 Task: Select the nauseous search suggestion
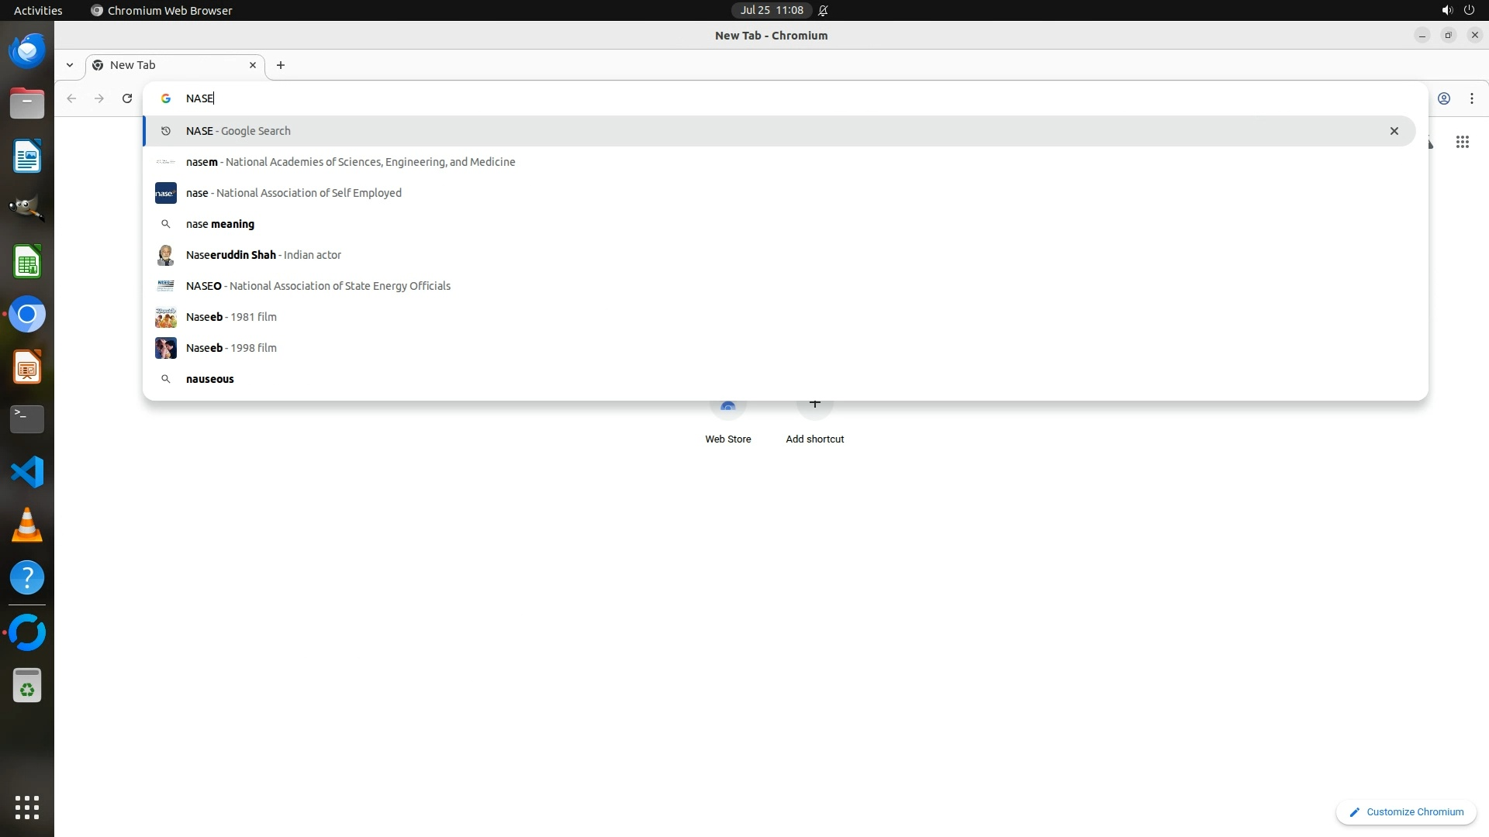click(209, 379)
